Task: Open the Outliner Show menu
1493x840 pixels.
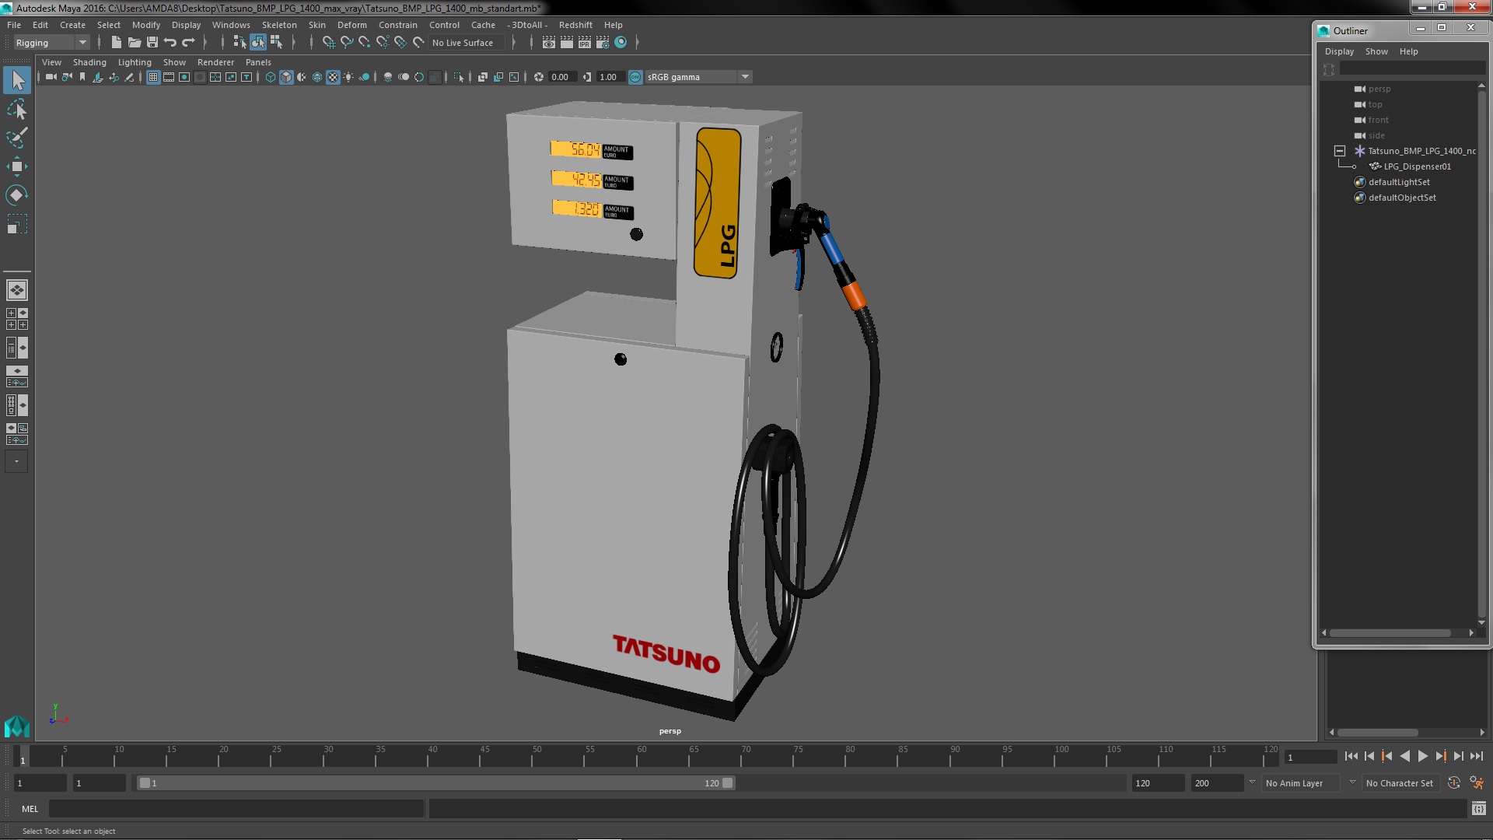Action: 1376,51
